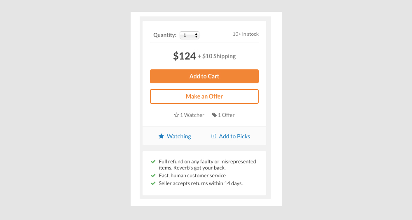Click the Quantity label
The width and height of the screenshot is (412, 220).
pos(165,35)
